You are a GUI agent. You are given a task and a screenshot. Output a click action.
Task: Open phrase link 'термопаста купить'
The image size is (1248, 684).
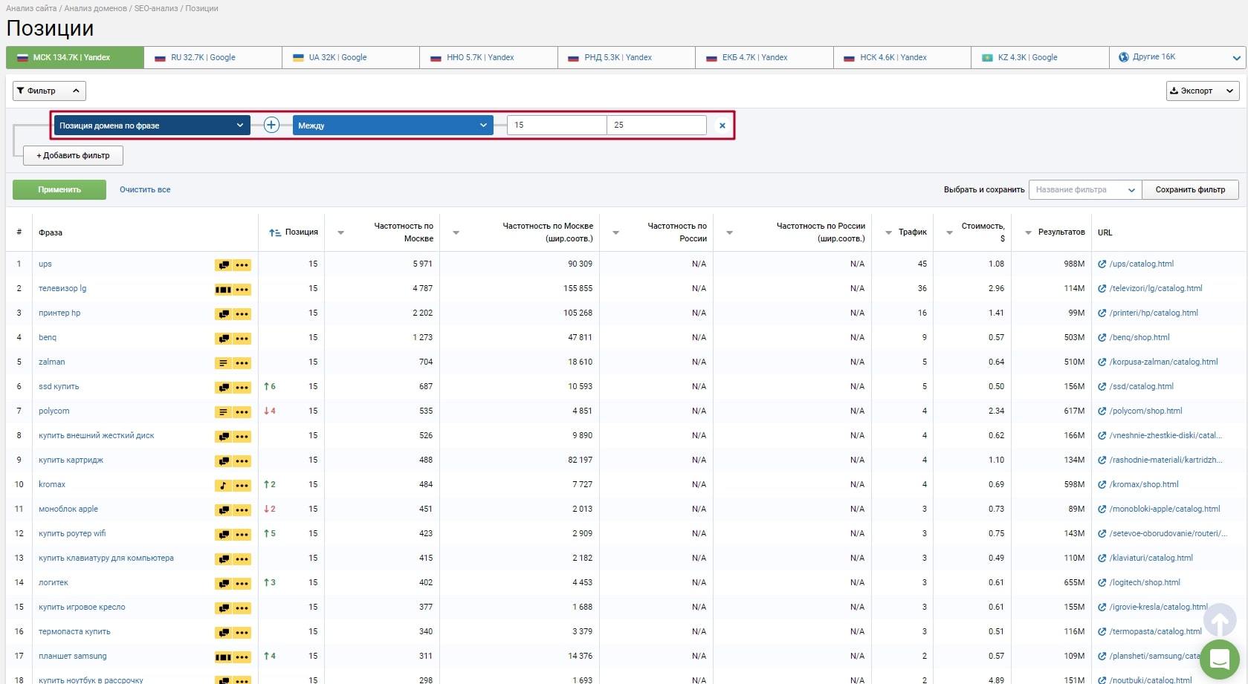(74, 631)
